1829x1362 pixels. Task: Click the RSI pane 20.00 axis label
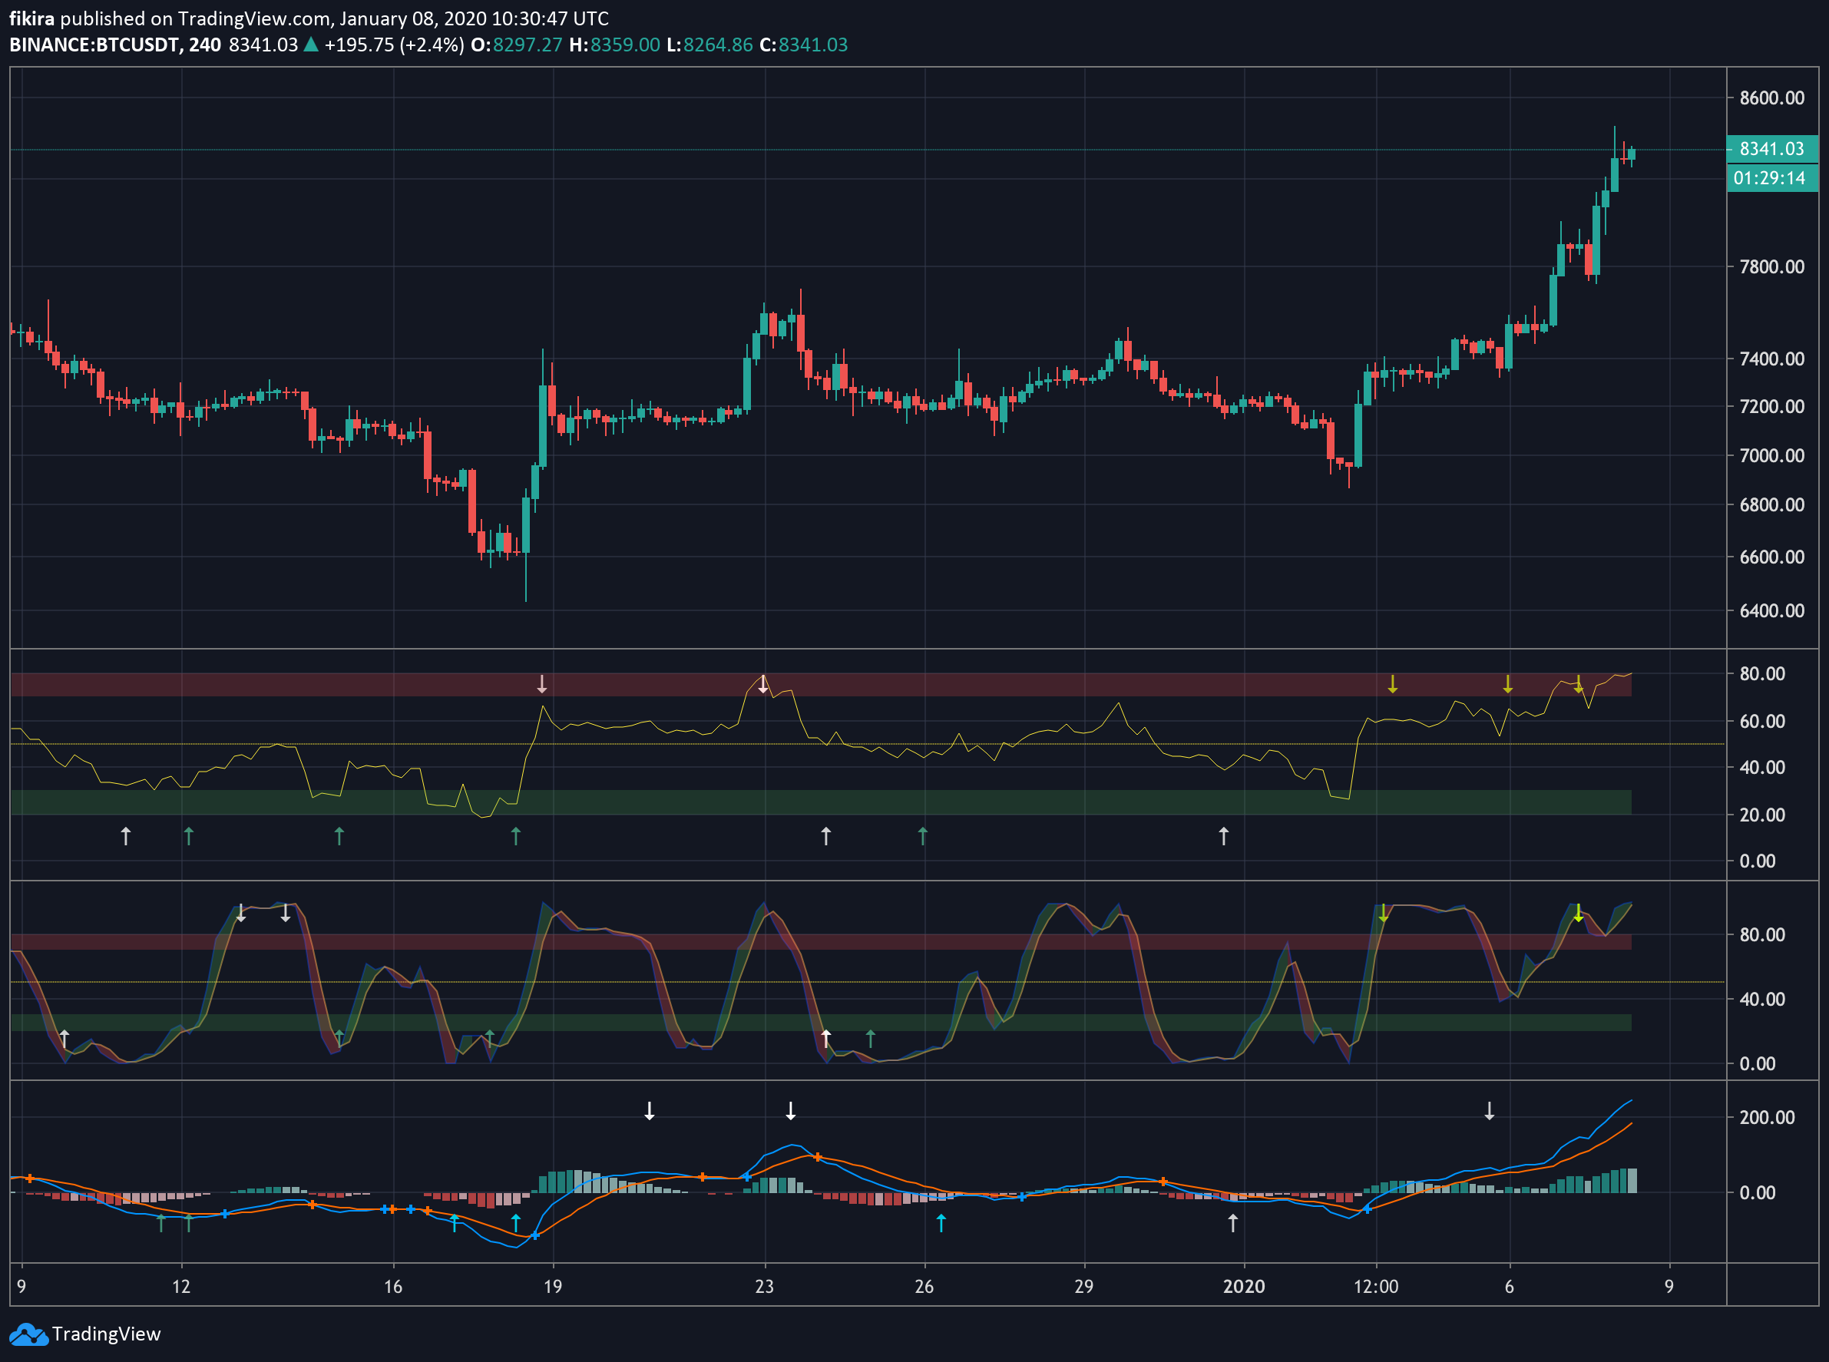pyautogui.click(x=1762, y=815)
